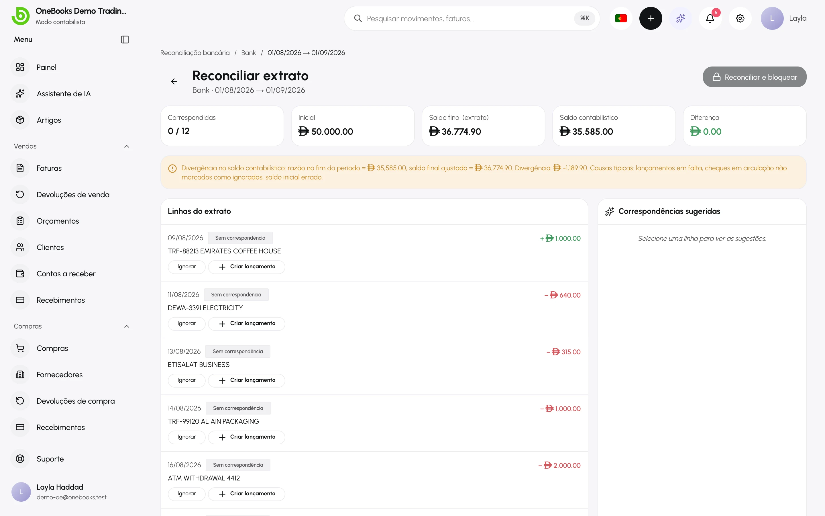Click the back arrow beside Reconciliar extrato
Image resolution: width=825 pixels, height=516 pixels.
174,81
